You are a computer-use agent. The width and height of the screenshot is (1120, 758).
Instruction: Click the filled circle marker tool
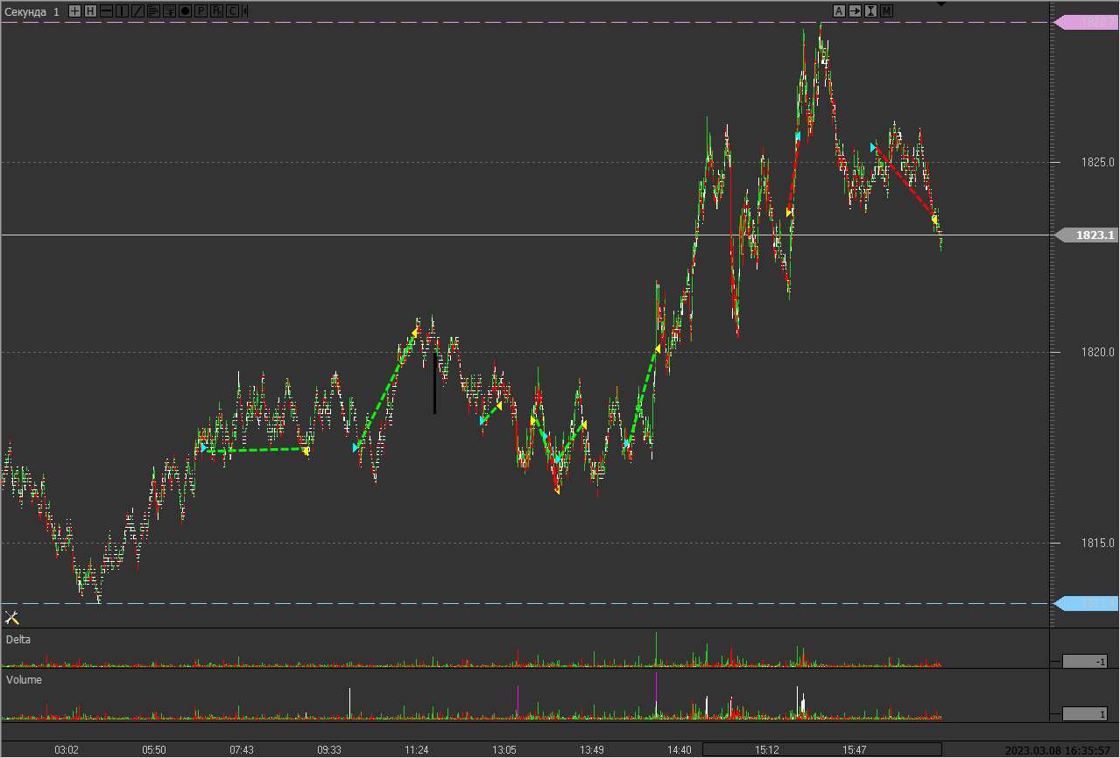click(185, 11)
